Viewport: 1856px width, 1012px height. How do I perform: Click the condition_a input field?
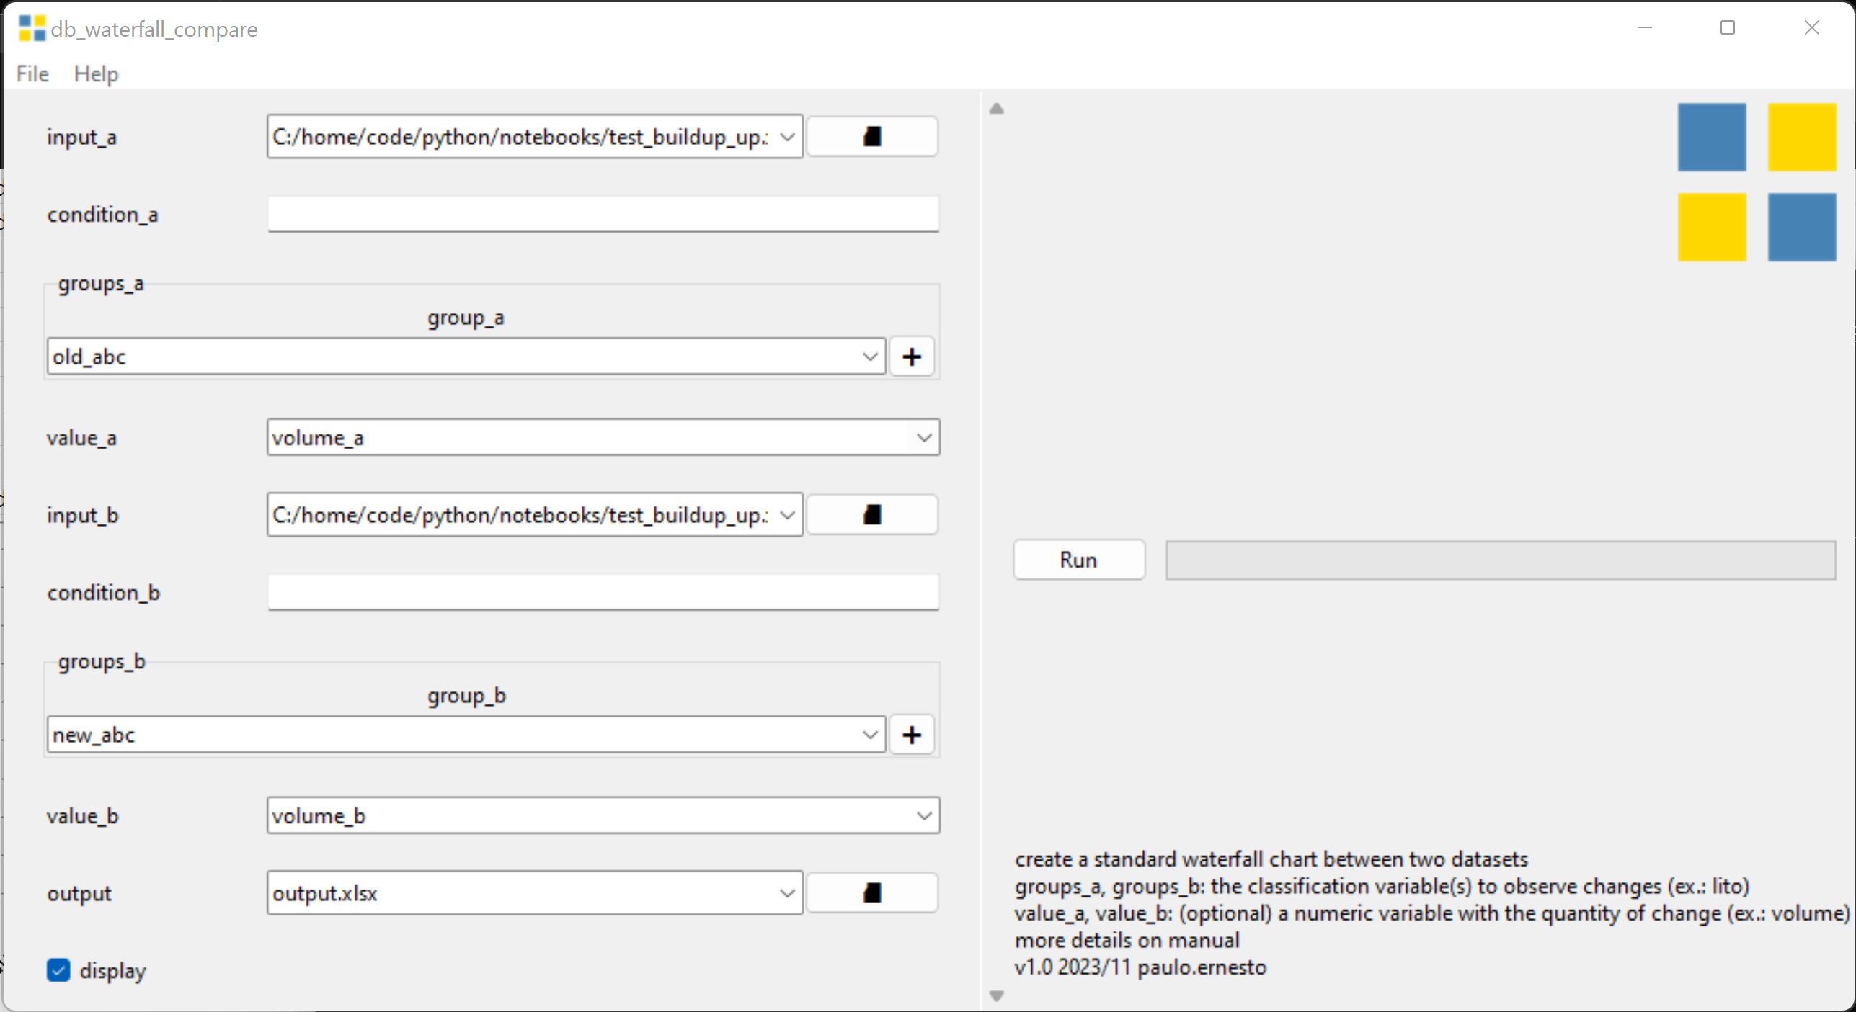[603, 214]
